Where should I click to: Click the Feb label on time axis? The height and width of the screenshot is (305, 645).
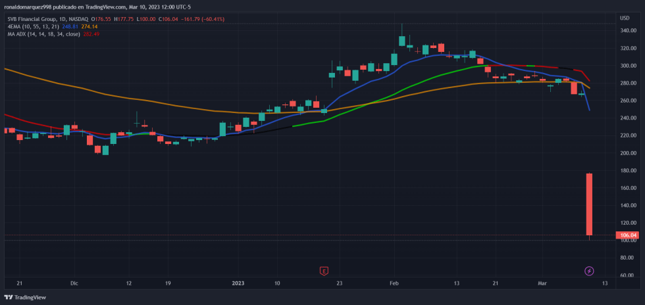click(394, 283)
